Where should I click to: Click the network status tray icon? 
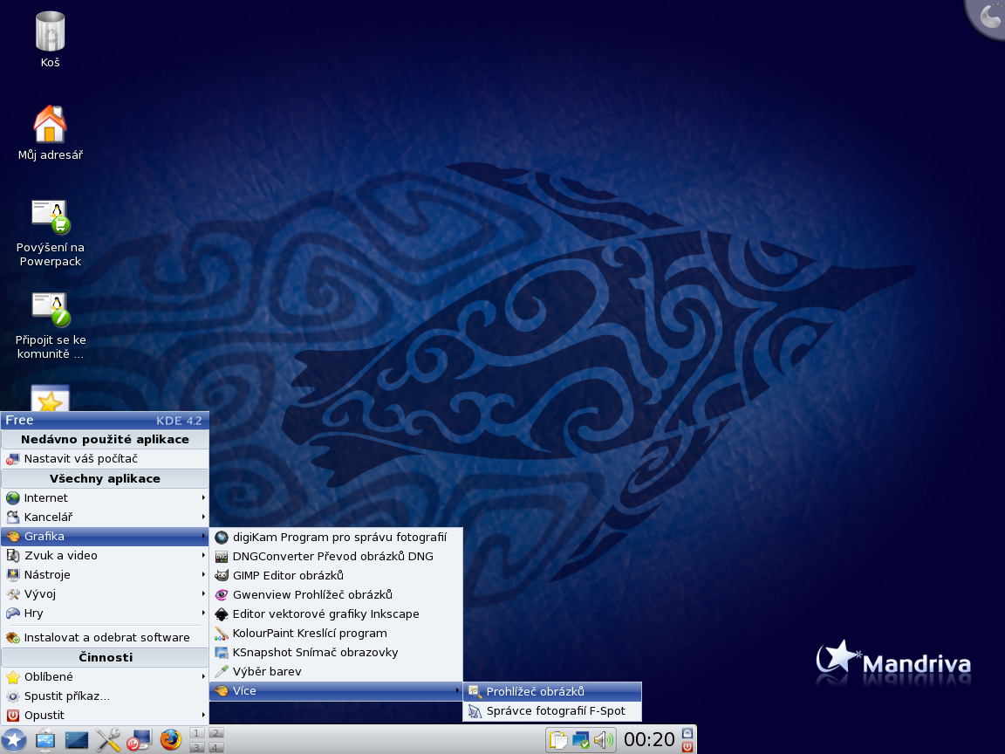pyautogui.click(x=581, y=740)
